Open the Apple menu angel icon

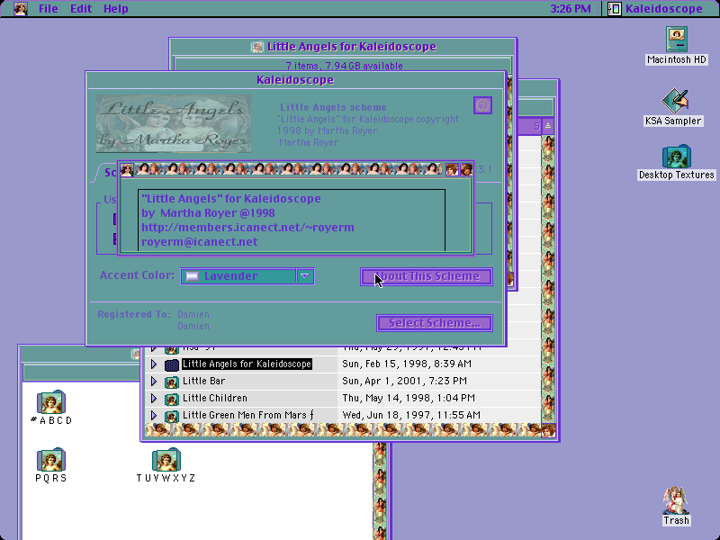click(20, 8)
